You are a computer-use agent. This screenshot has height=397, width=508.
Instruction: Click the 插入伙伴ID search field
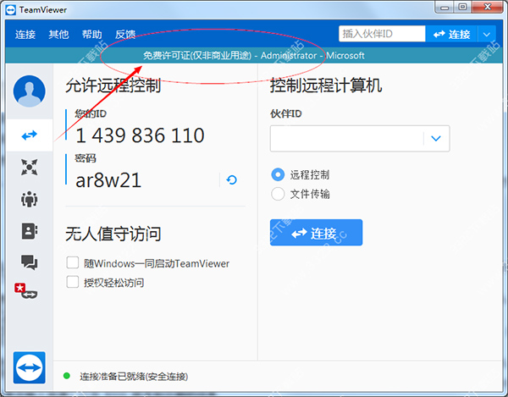[x=382, y=34]
